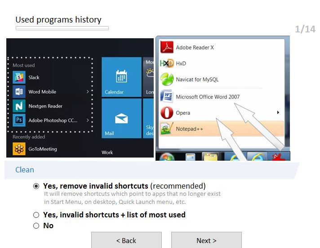Click the Adobe Photoshop CC icon
This screenshot has height=248, width=320.
(x=19, y=120)
